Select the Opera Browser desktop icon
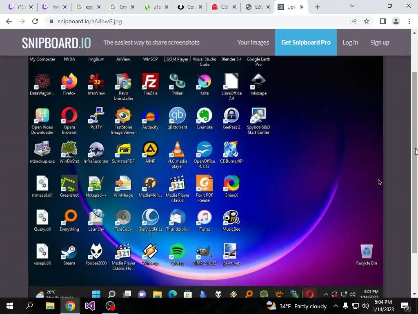This screenshot has width=418, height=314. (69, 115)
